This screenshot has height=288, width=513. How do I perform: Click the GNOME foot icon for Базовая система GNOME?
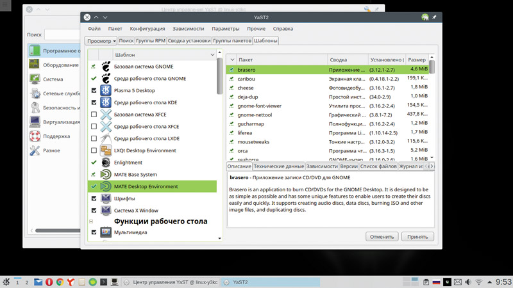point(106,67)
